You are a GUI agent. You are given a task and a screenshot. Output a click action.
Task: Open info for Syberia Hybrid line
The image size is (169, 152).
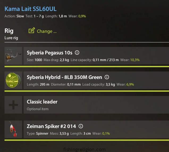click(107, 77)
